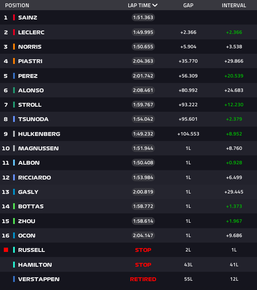The width and height of the screenshot is (257, 290).
Task: Click Russell's red STOP status
Action: pos(143,250)
